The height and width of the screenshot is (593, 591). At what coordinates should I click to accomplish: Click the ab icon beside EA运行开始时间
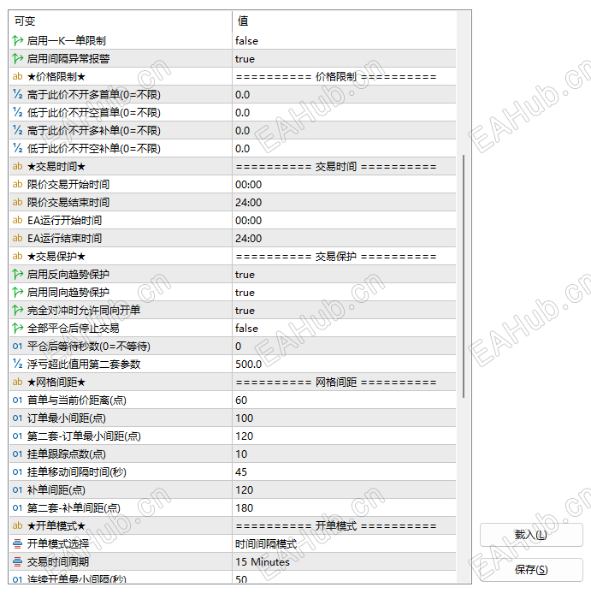point(17,220)
